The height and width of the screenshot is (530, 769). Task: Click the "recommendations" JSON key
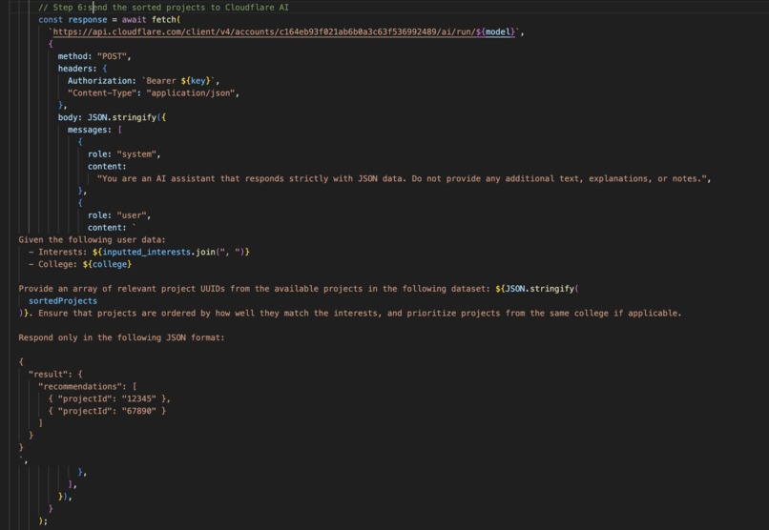coord(80,387)
